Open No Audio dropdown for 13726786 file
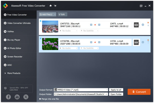Viewport: 154px width, 103px height. click(x=68, y=48)
